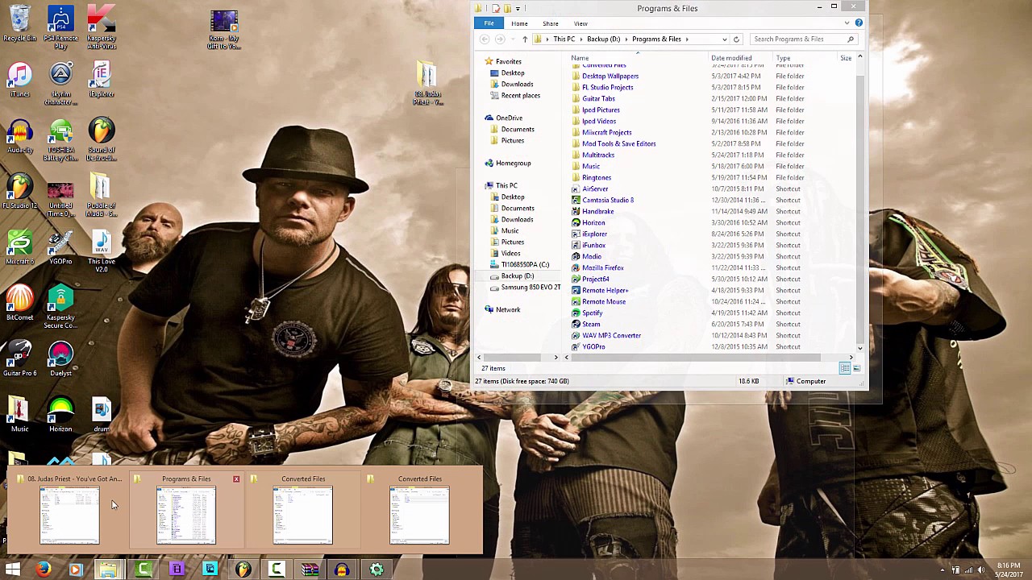
Task: Click This PC in the address breadcrumb
Action: [564, 39]
